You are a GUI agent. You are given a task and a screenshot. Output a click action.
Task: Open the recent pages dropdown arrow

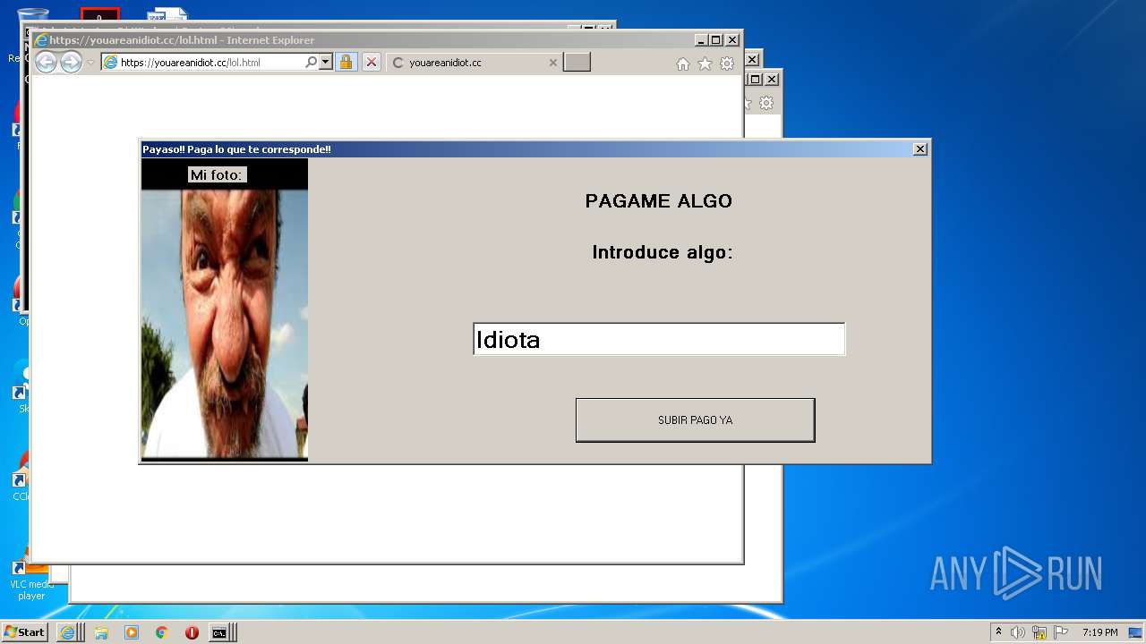[90, 63]
